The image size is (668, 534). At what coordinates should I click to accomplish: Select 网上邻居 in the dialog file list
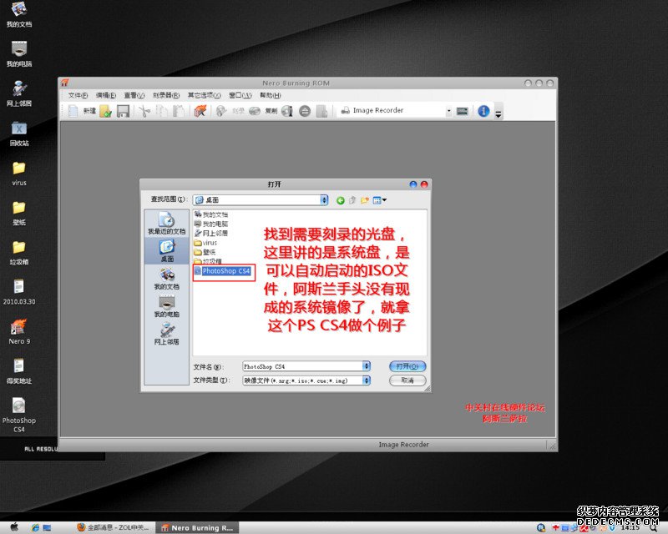211,234
